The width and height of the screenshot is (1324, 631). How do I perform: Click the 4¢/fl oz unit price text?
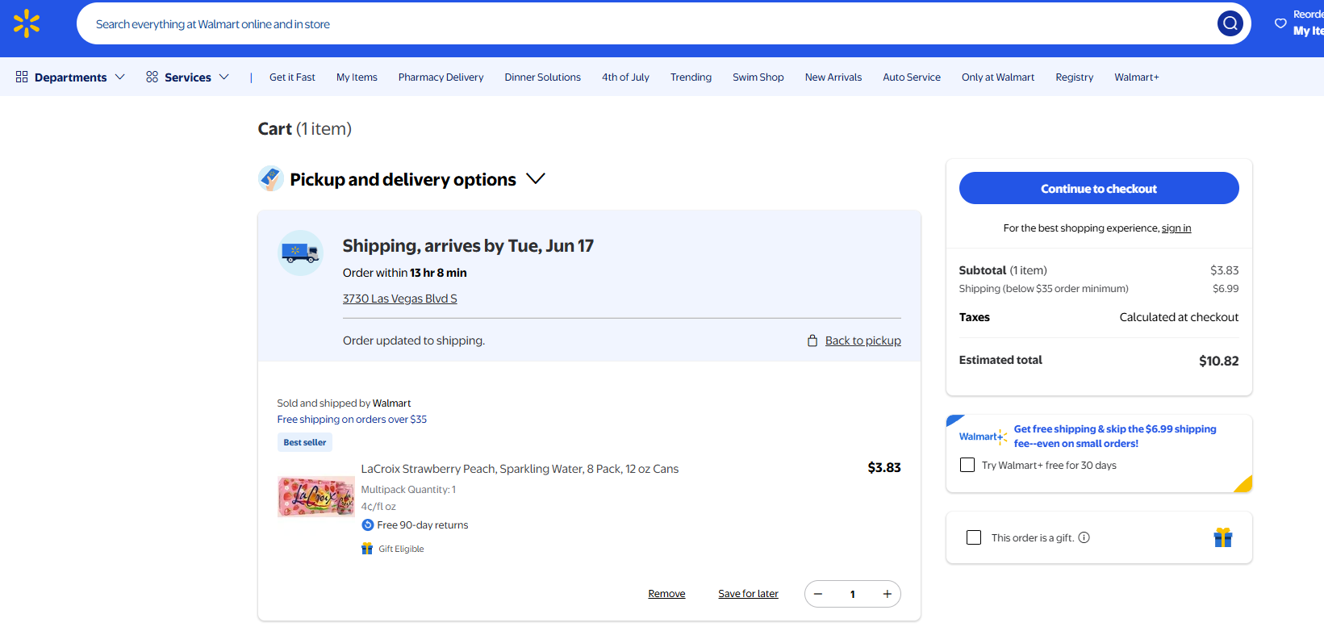pyautogui.click(x=378, y=507)
